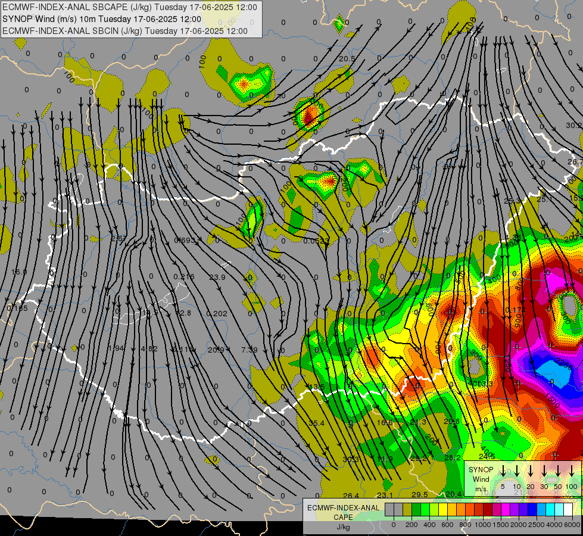Click the map value 29.5
Screen dimensions: 583x536
tap(419, 494)
